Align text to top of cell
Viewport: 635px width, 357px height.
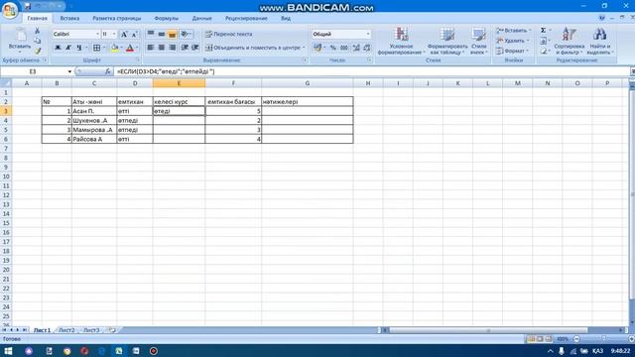(x=151, y=34)
